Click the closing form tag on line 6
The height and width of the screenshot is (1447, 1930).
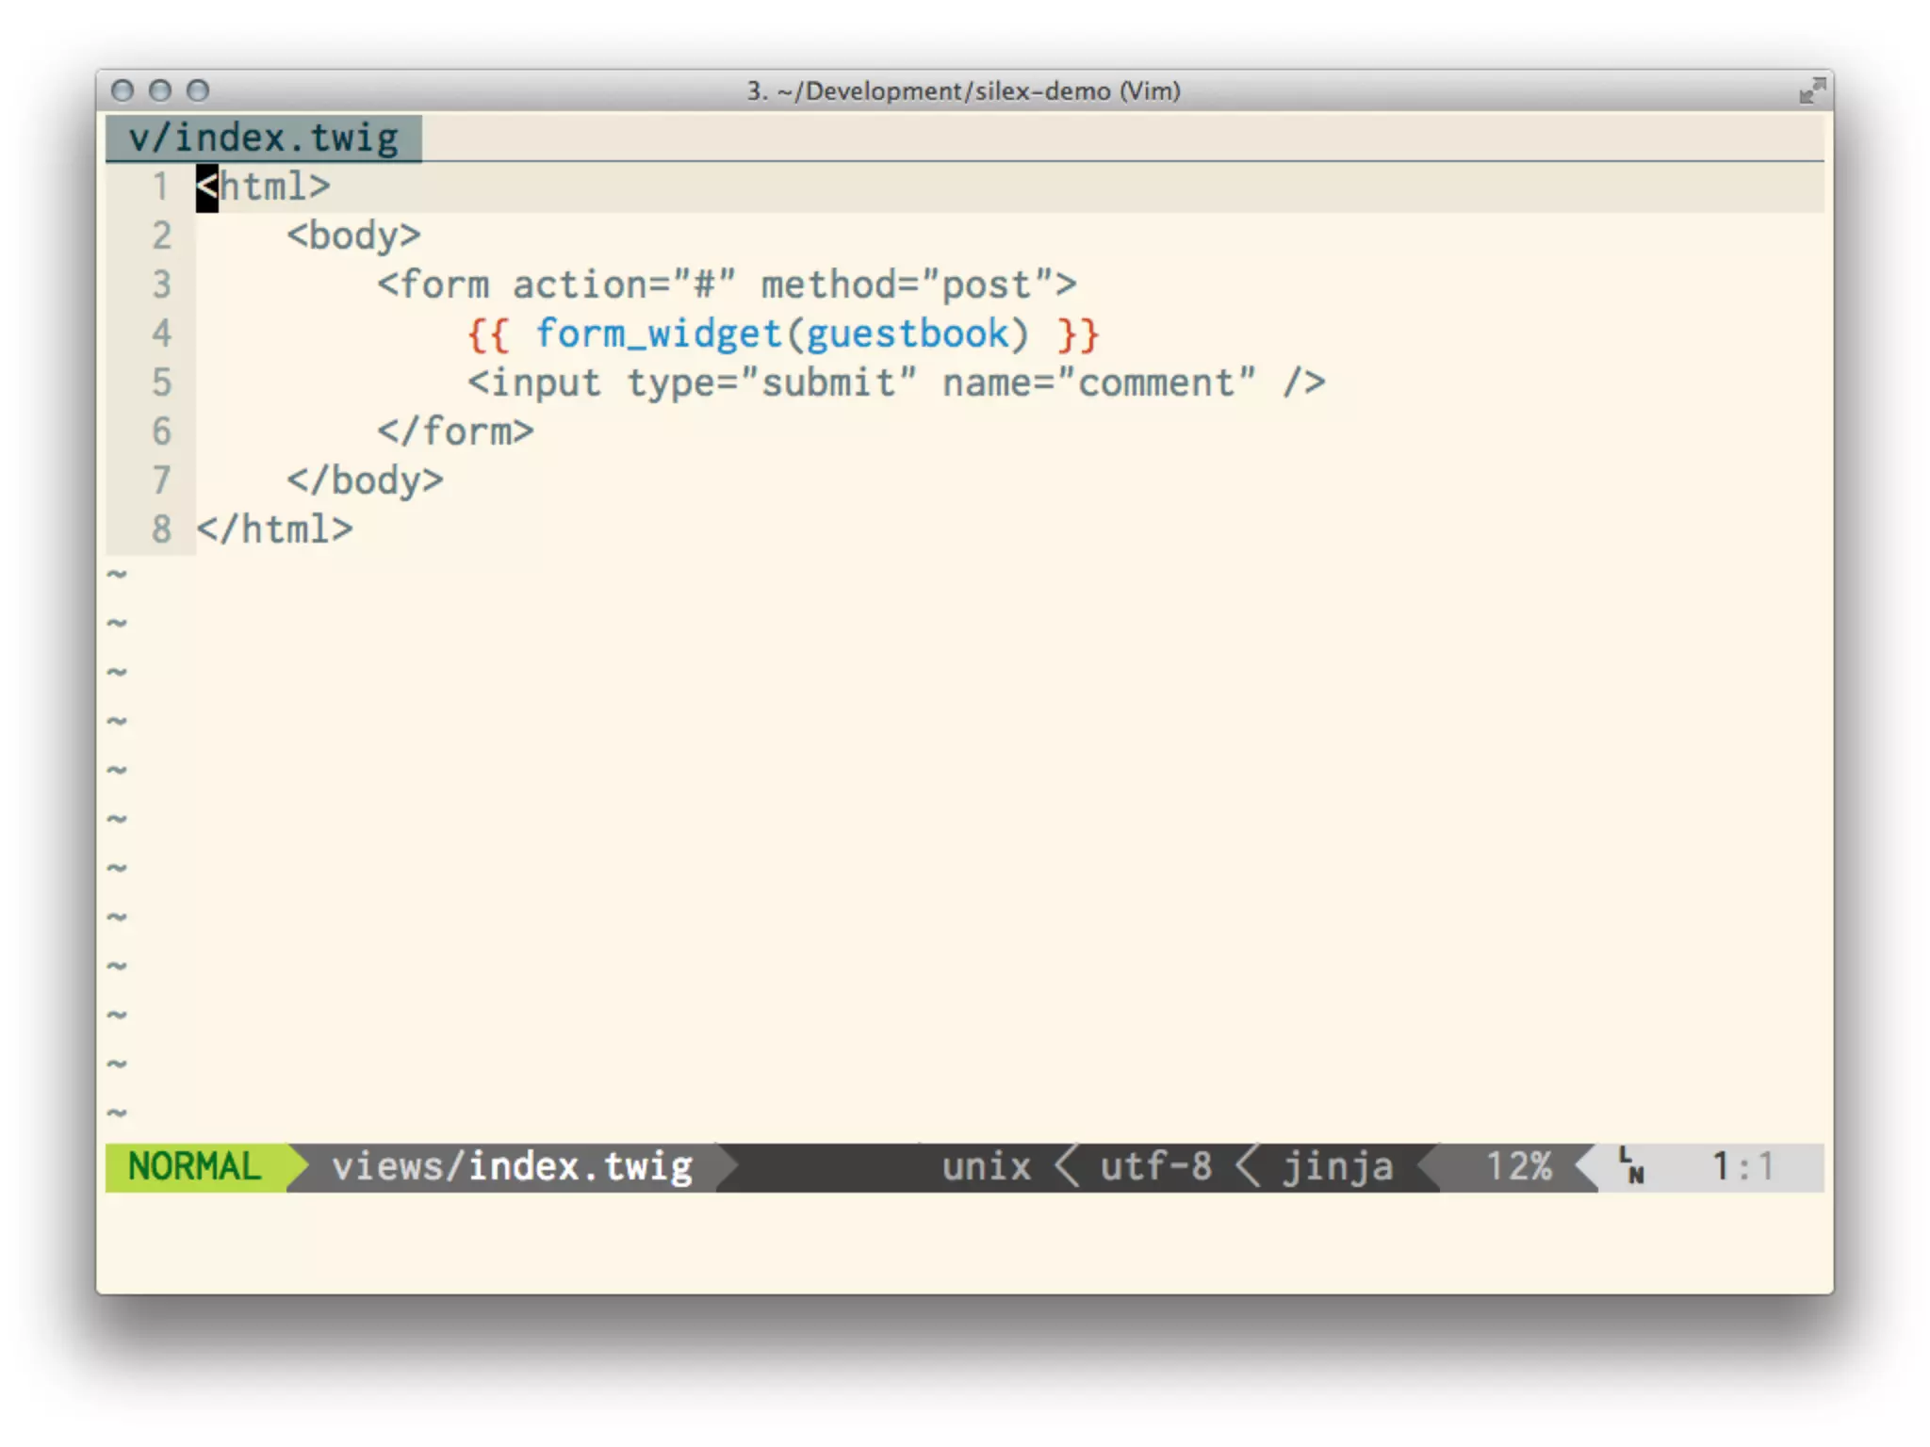455,431
